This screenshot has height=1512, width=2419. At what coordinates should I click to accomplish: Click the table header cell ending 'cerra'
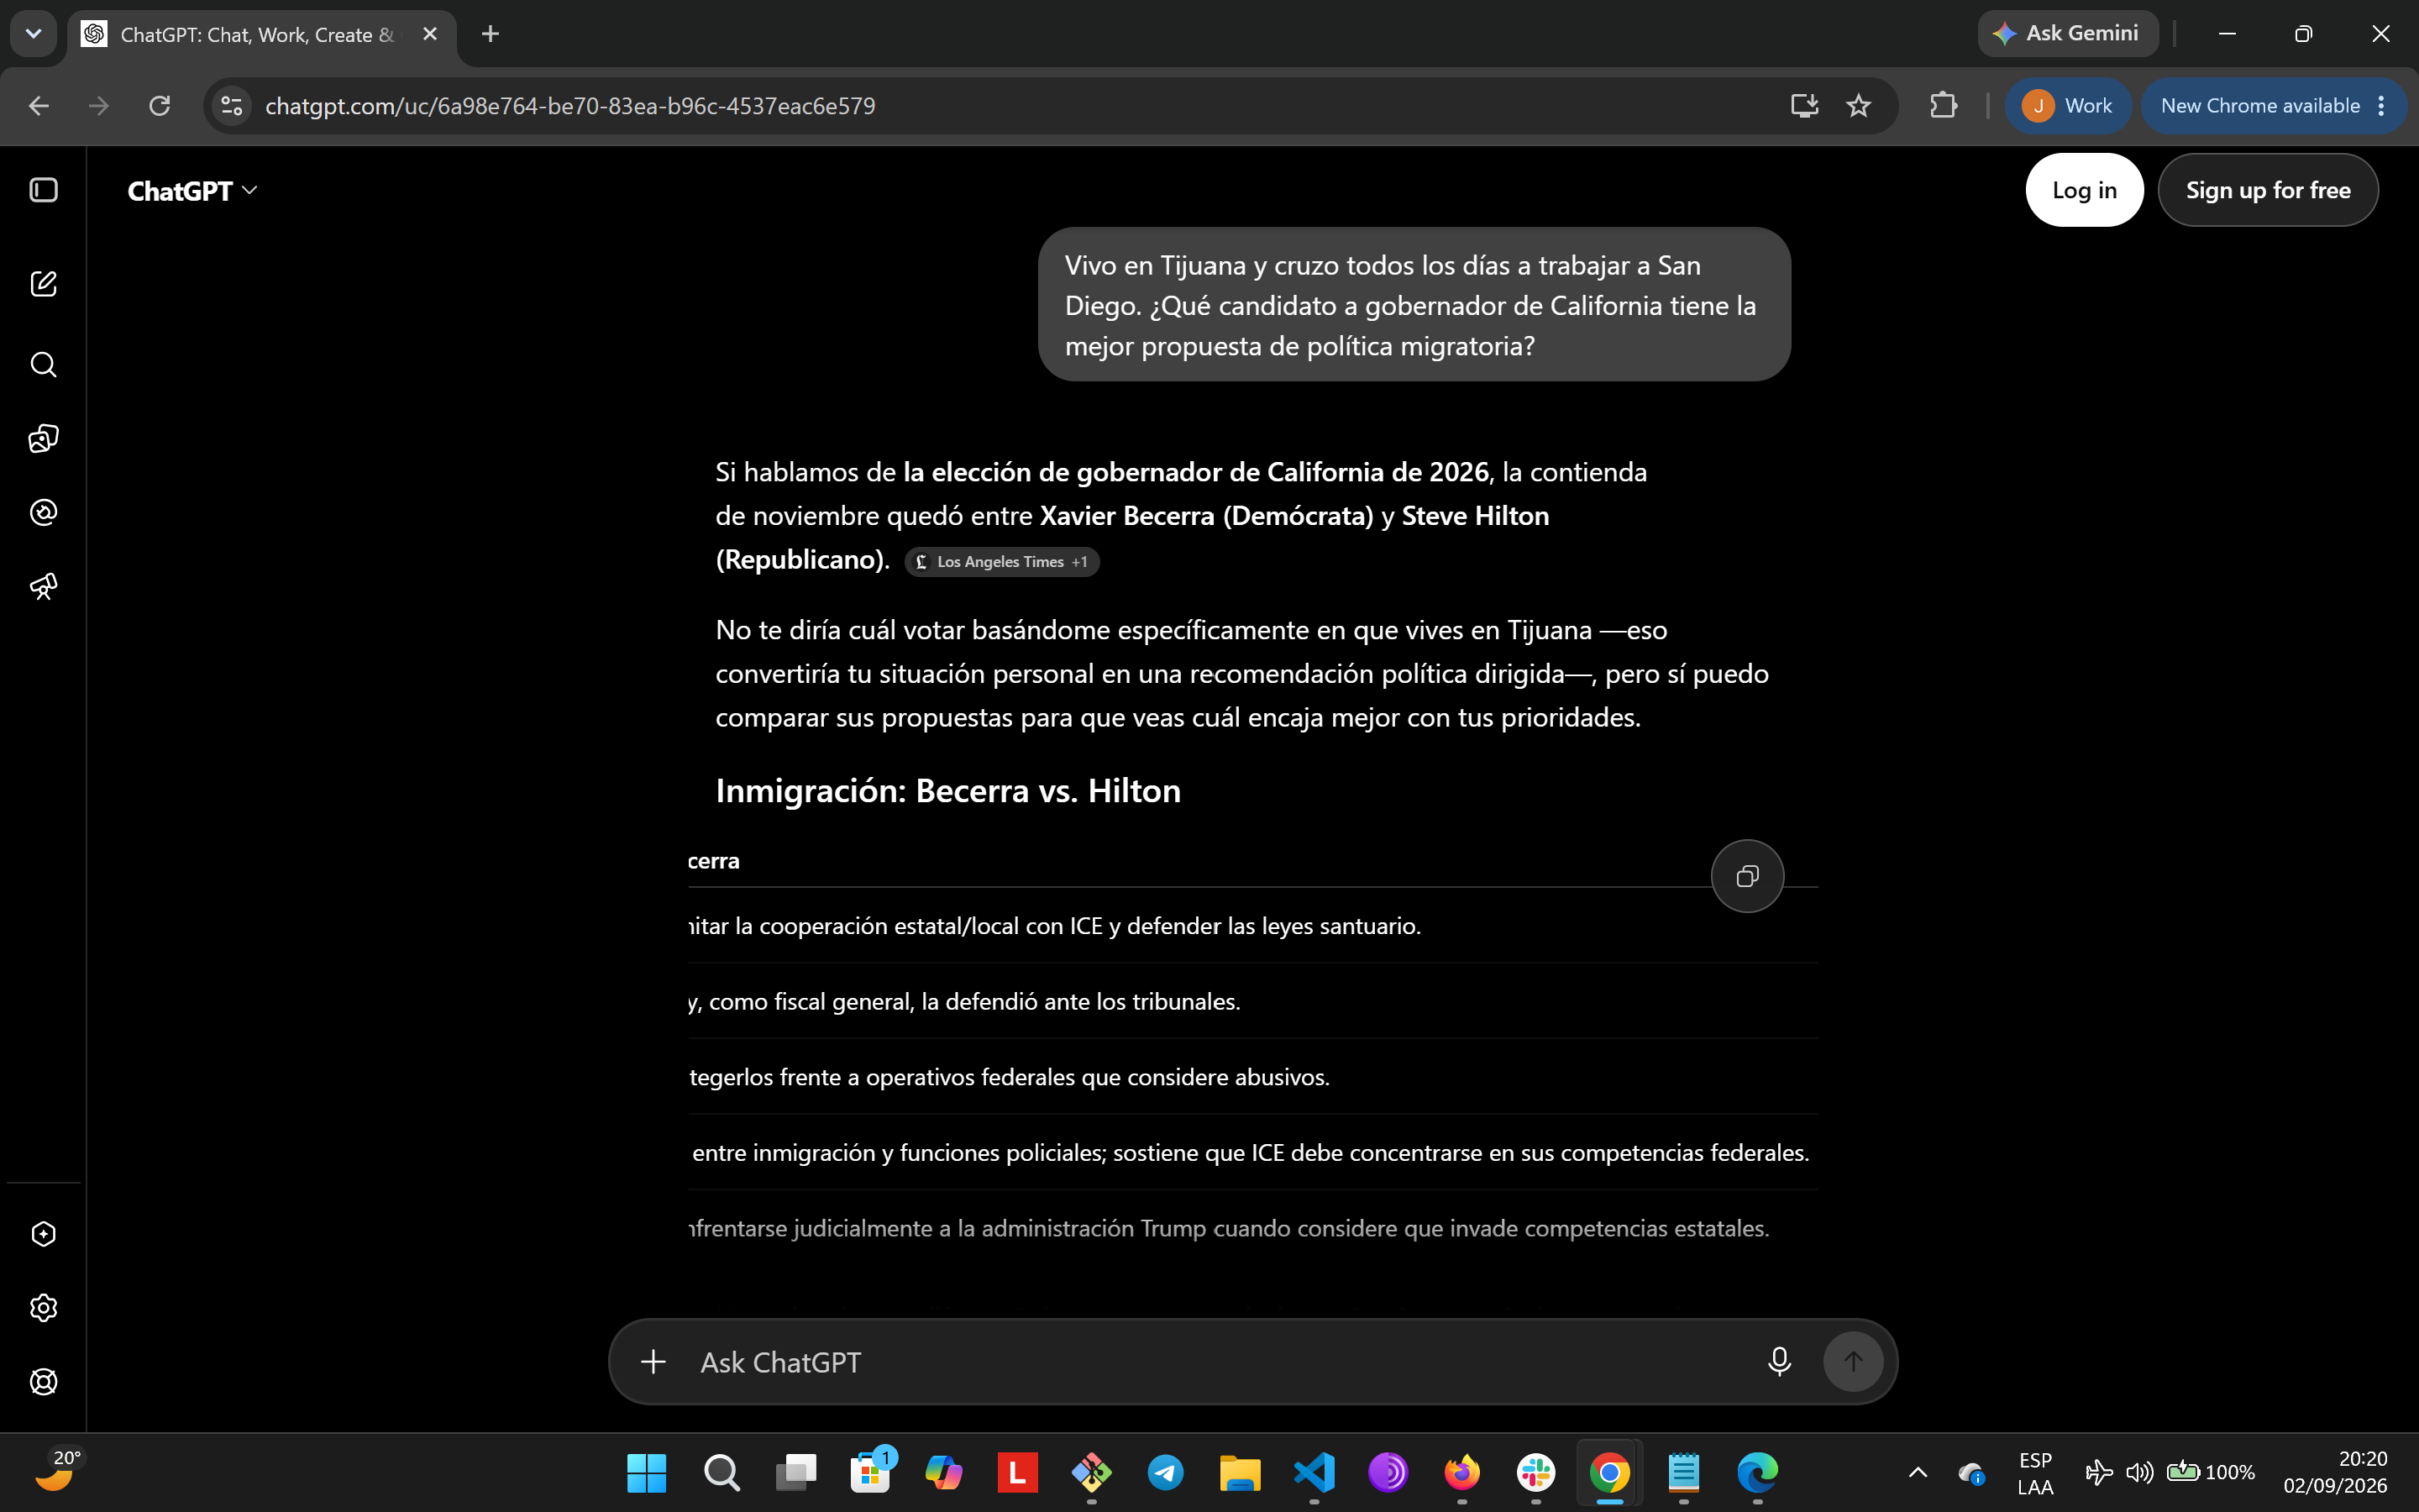(x=714, y=861)
